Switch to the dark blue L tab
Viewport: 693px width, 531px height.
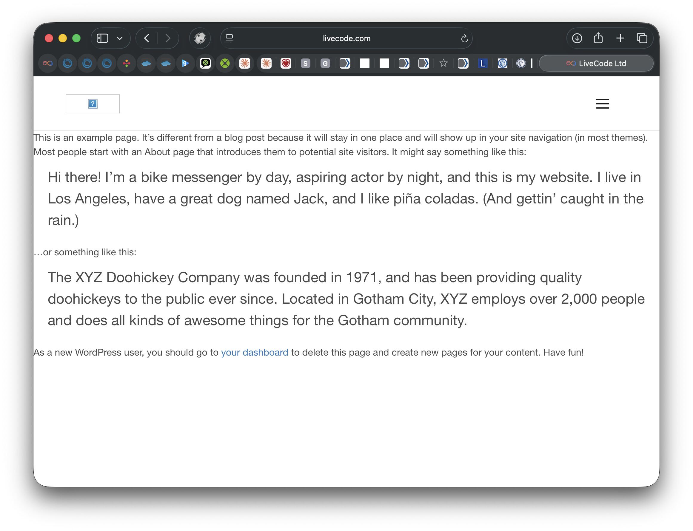pos(483,63)
